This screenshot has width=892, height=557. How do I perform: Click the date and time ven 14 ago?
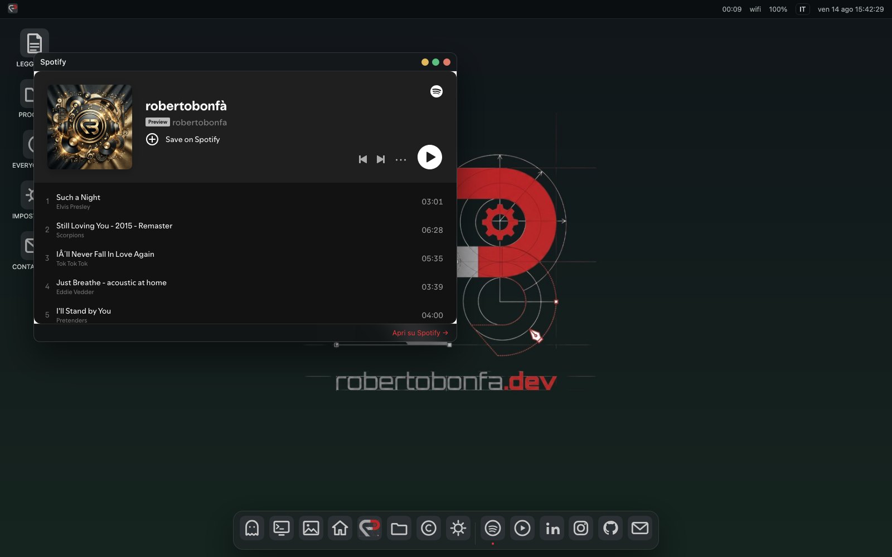pos(851,9)
